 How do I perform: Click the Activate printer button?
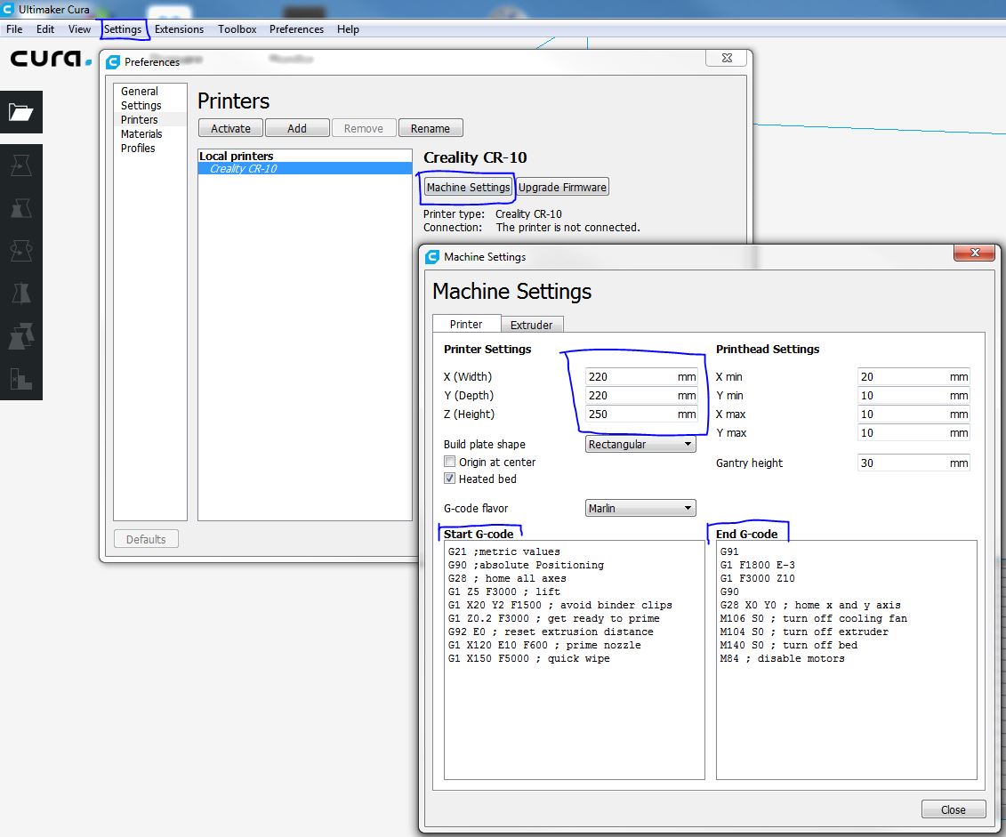click(x=230, y=128)
